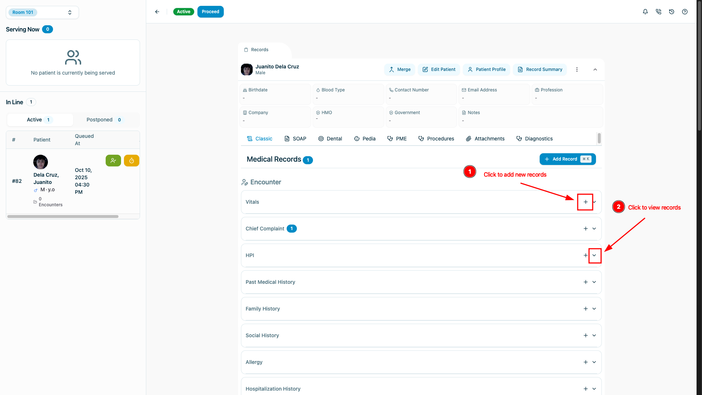Click the Add Record button
Viewport: 702px width, 395px height.
click(x=567, y=159)
